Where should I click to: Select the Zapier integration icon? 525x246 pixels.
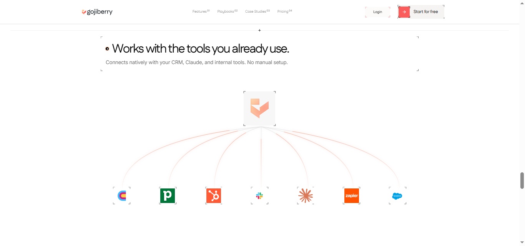352,196
